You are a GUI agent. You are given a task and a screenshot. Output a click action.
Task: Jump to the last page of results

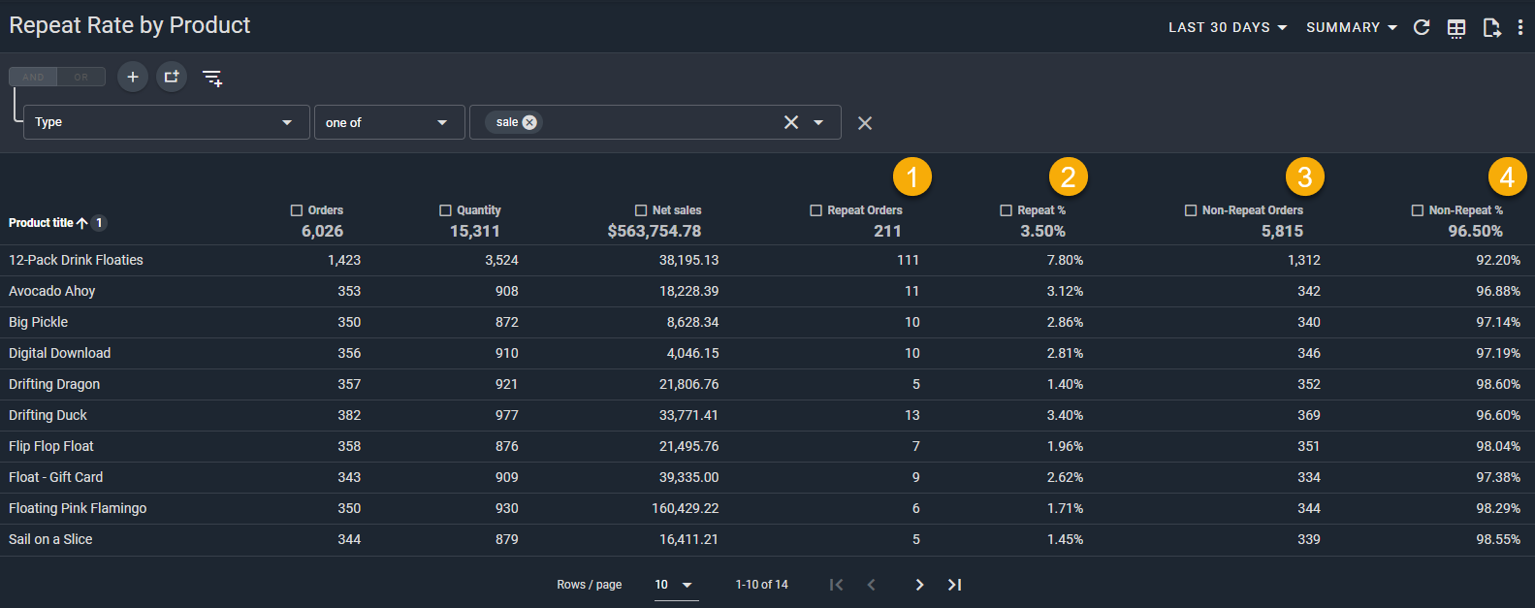(954, 585)
